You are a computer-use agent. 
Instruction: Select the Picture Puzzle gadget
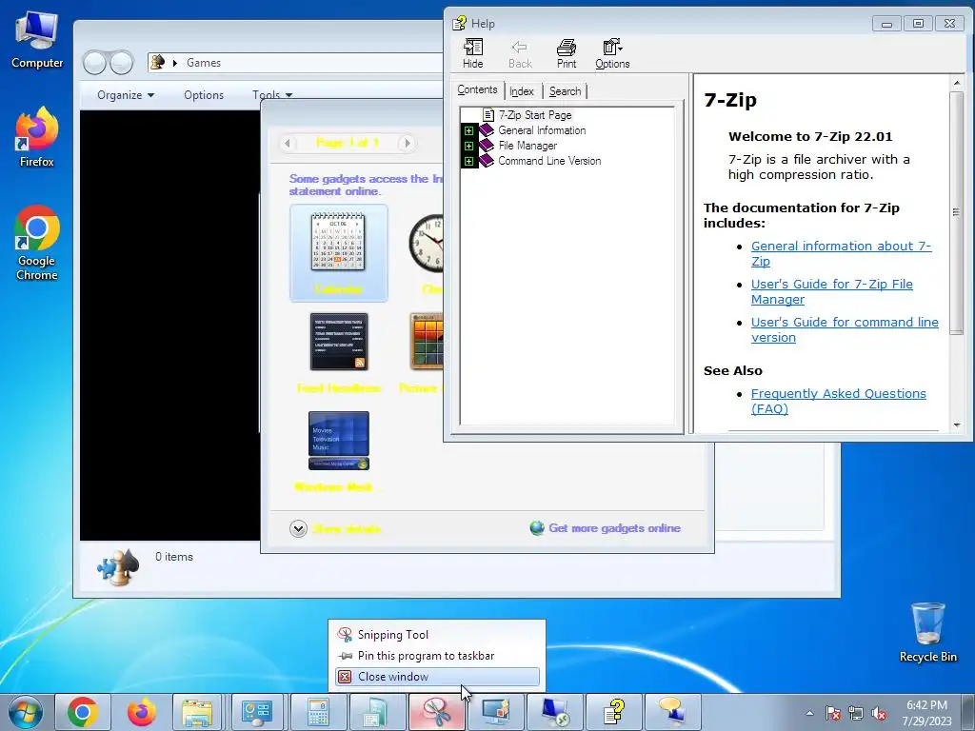click(x=423, y=352)
